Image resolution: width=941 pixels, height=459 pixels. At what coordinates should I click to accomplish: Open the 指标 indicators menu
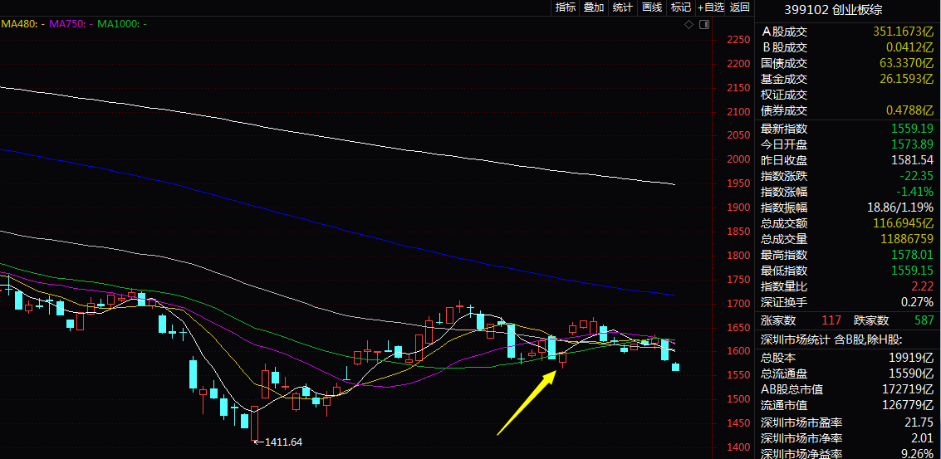pyautogui.click(x=566, y=7)
